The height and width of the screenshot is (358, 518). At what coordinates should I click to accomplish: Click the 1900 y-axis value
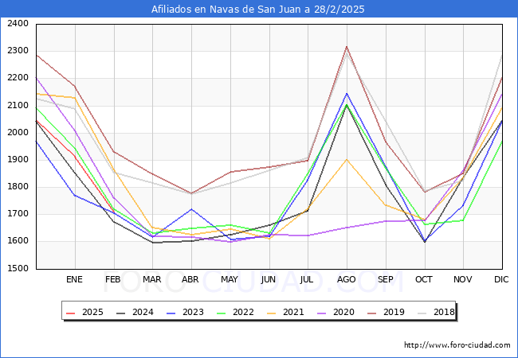[x=18, y=160]
